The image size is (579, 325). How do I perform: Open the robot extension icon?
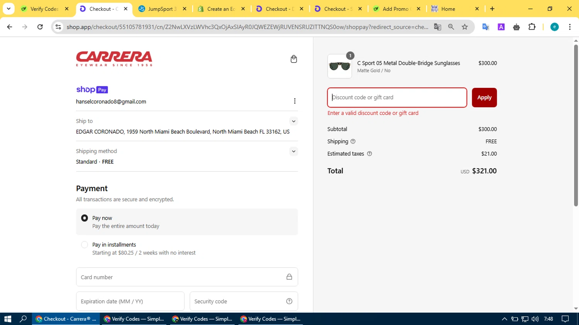[516, 27]
